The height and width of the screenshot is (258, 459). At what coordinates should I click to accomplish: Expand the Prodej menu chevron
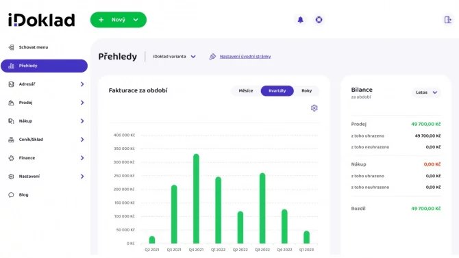[x=82, y=103]
